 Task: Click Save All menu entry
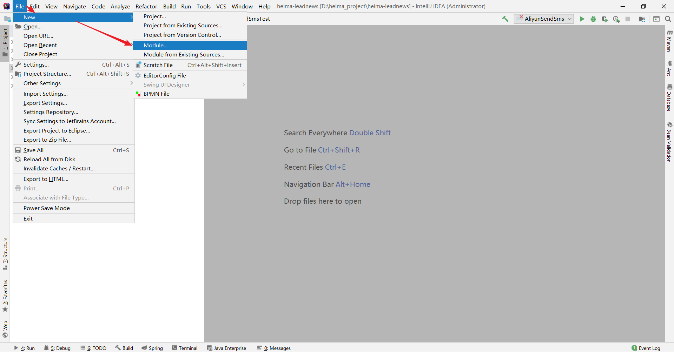(x=73, y=150)
